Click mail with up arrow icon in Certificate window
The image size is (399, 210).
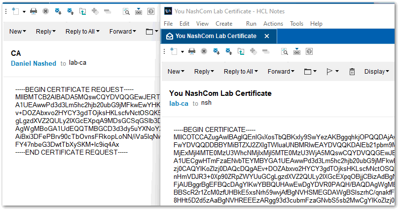click(x=229, y=51)
